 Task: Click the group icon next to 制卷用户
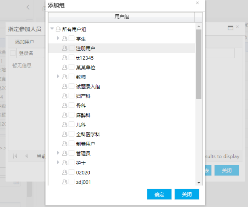pos(64,144)
